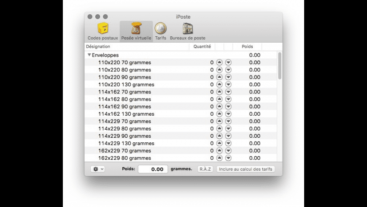This screenshot has height=207, width=367.
Task: Click the Quantité column header
Action: (202, 46)
